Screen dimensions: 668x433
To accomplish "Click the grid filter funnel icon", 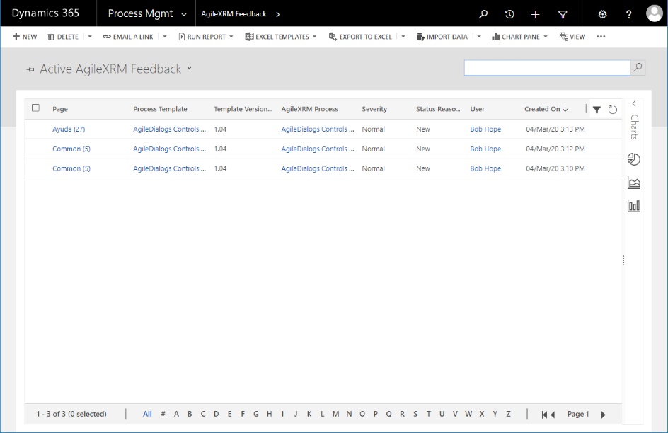I will [597, 110].
